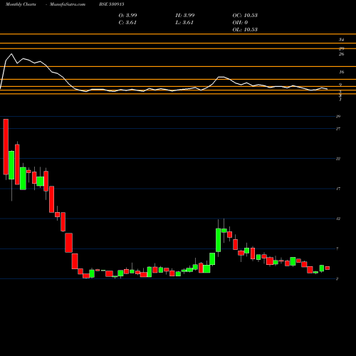
Task: Click the 'OL: 10.53' value
Action: [245, 29]
